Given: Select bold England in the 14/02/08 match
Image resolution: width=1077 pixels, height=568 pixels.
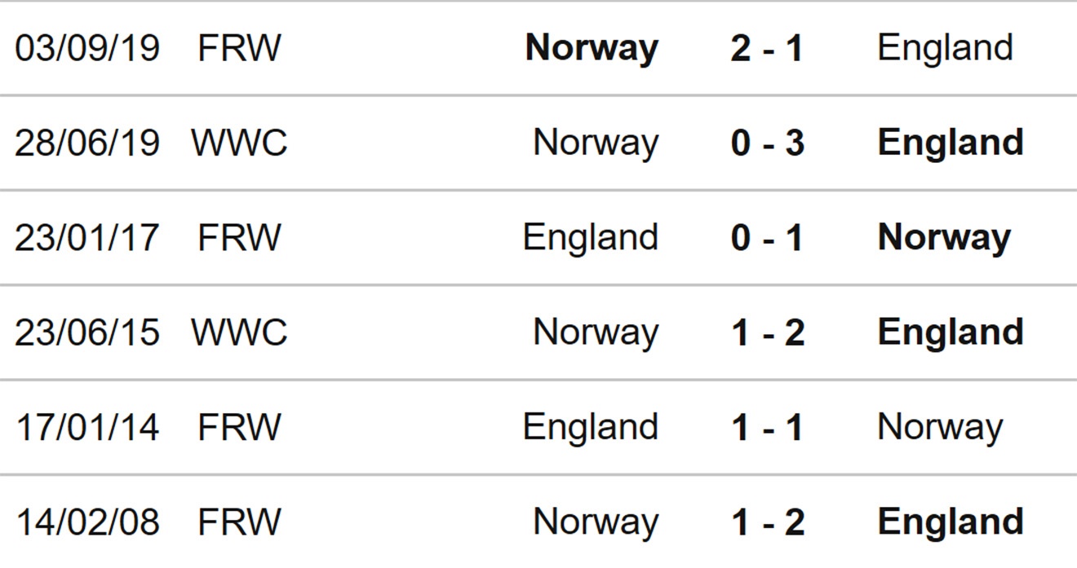Looking at the screenshot, I should click(x=951, y=522).
